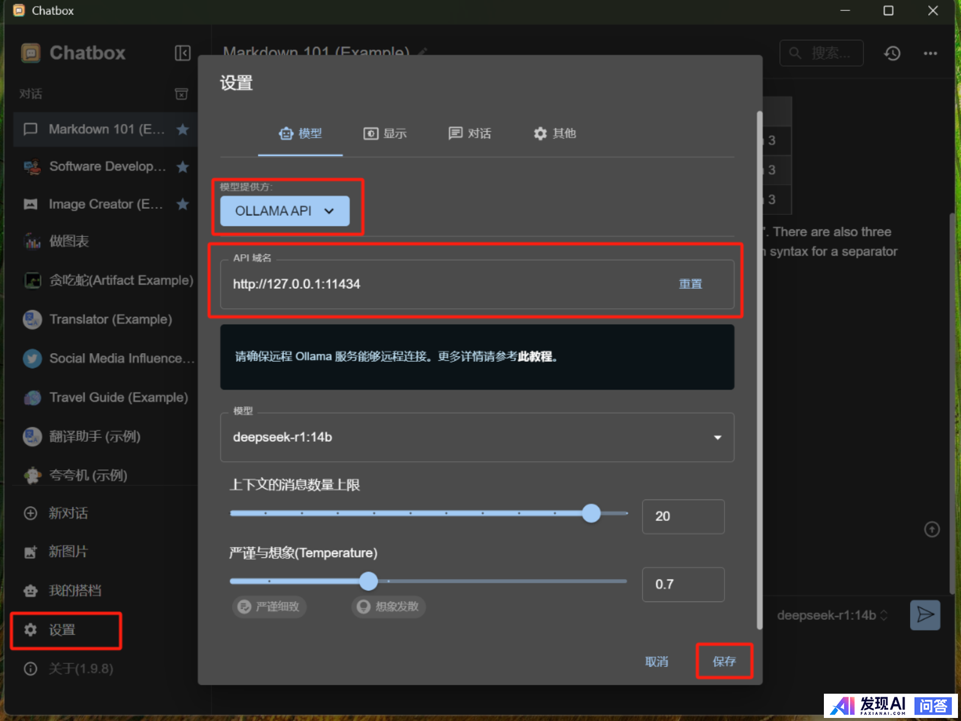The height and width of the screenshot is (721, 961).
Task: Toggle the star on Software Developer chat
Action: pyautogui.click(x=183, y=167)
